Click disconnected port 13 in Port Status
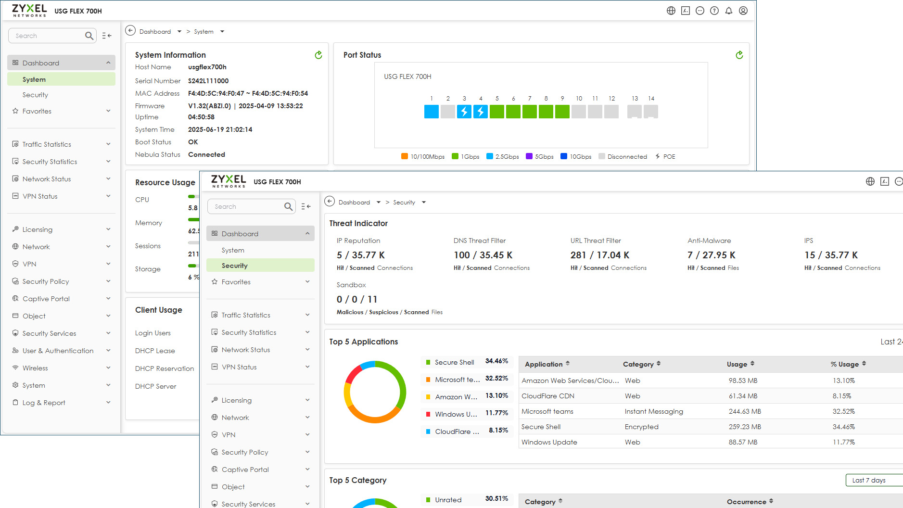Viewport: 903px width, 508px height. [635, 112]
